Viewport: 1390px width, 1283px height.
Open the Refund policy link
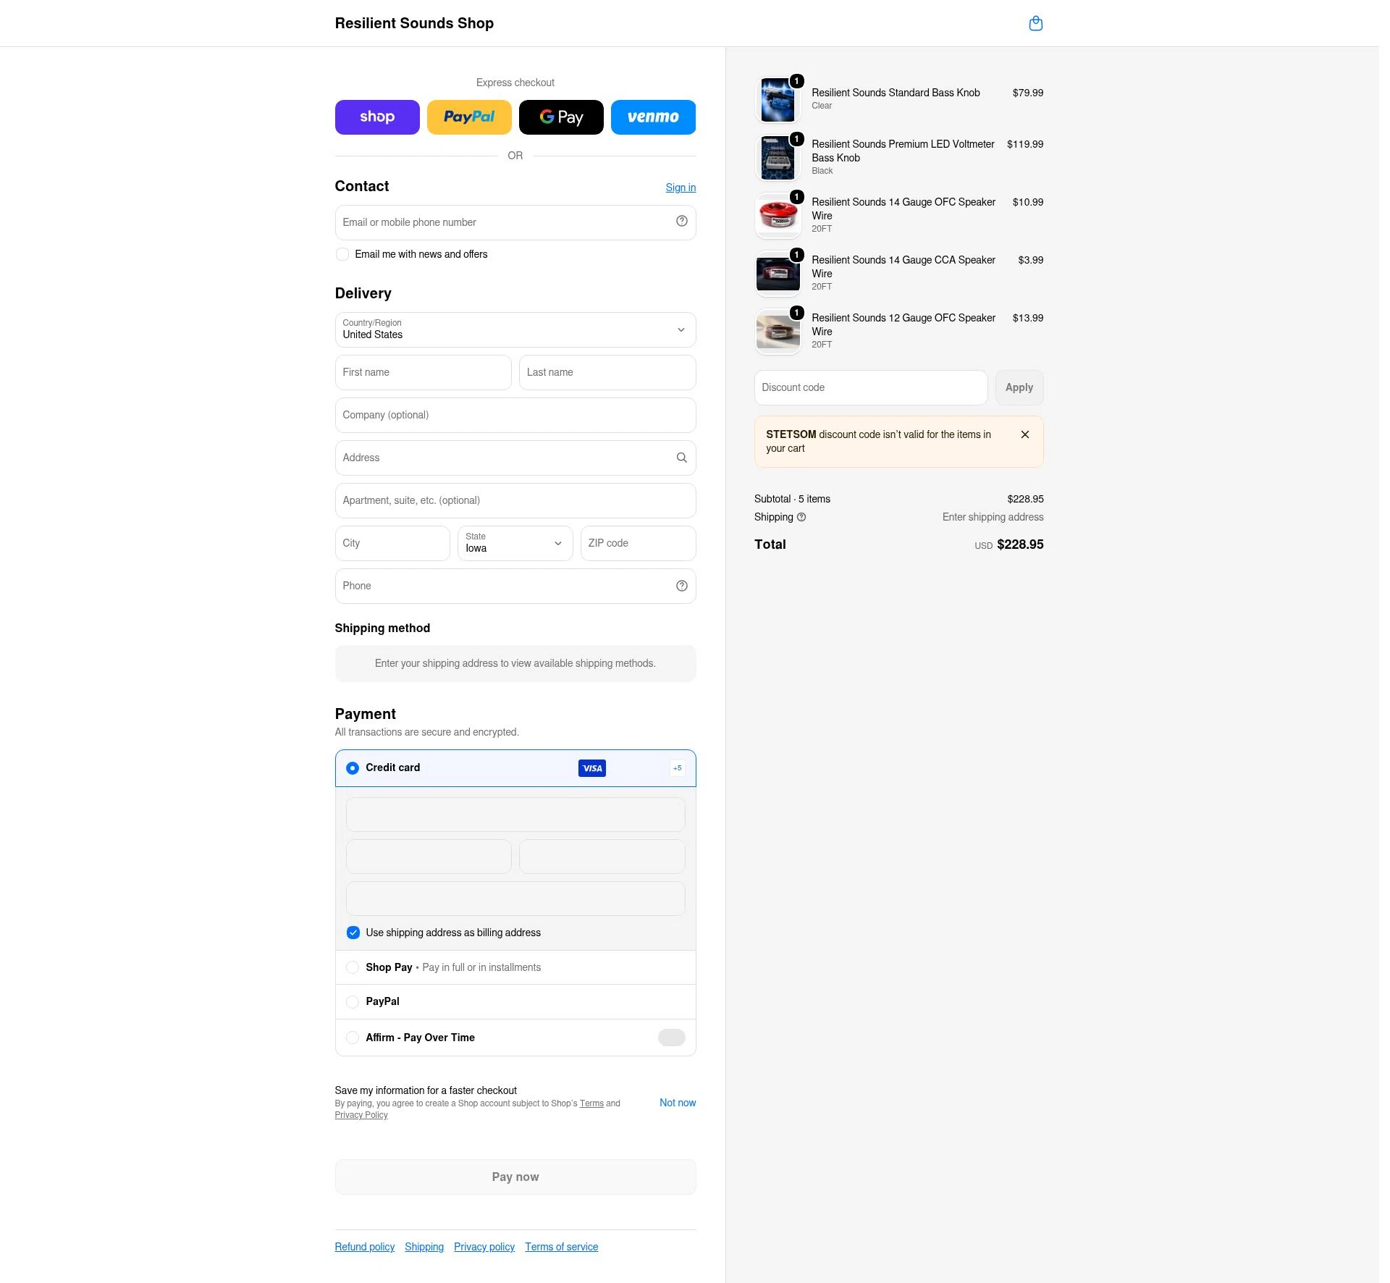click(365, 1247)
